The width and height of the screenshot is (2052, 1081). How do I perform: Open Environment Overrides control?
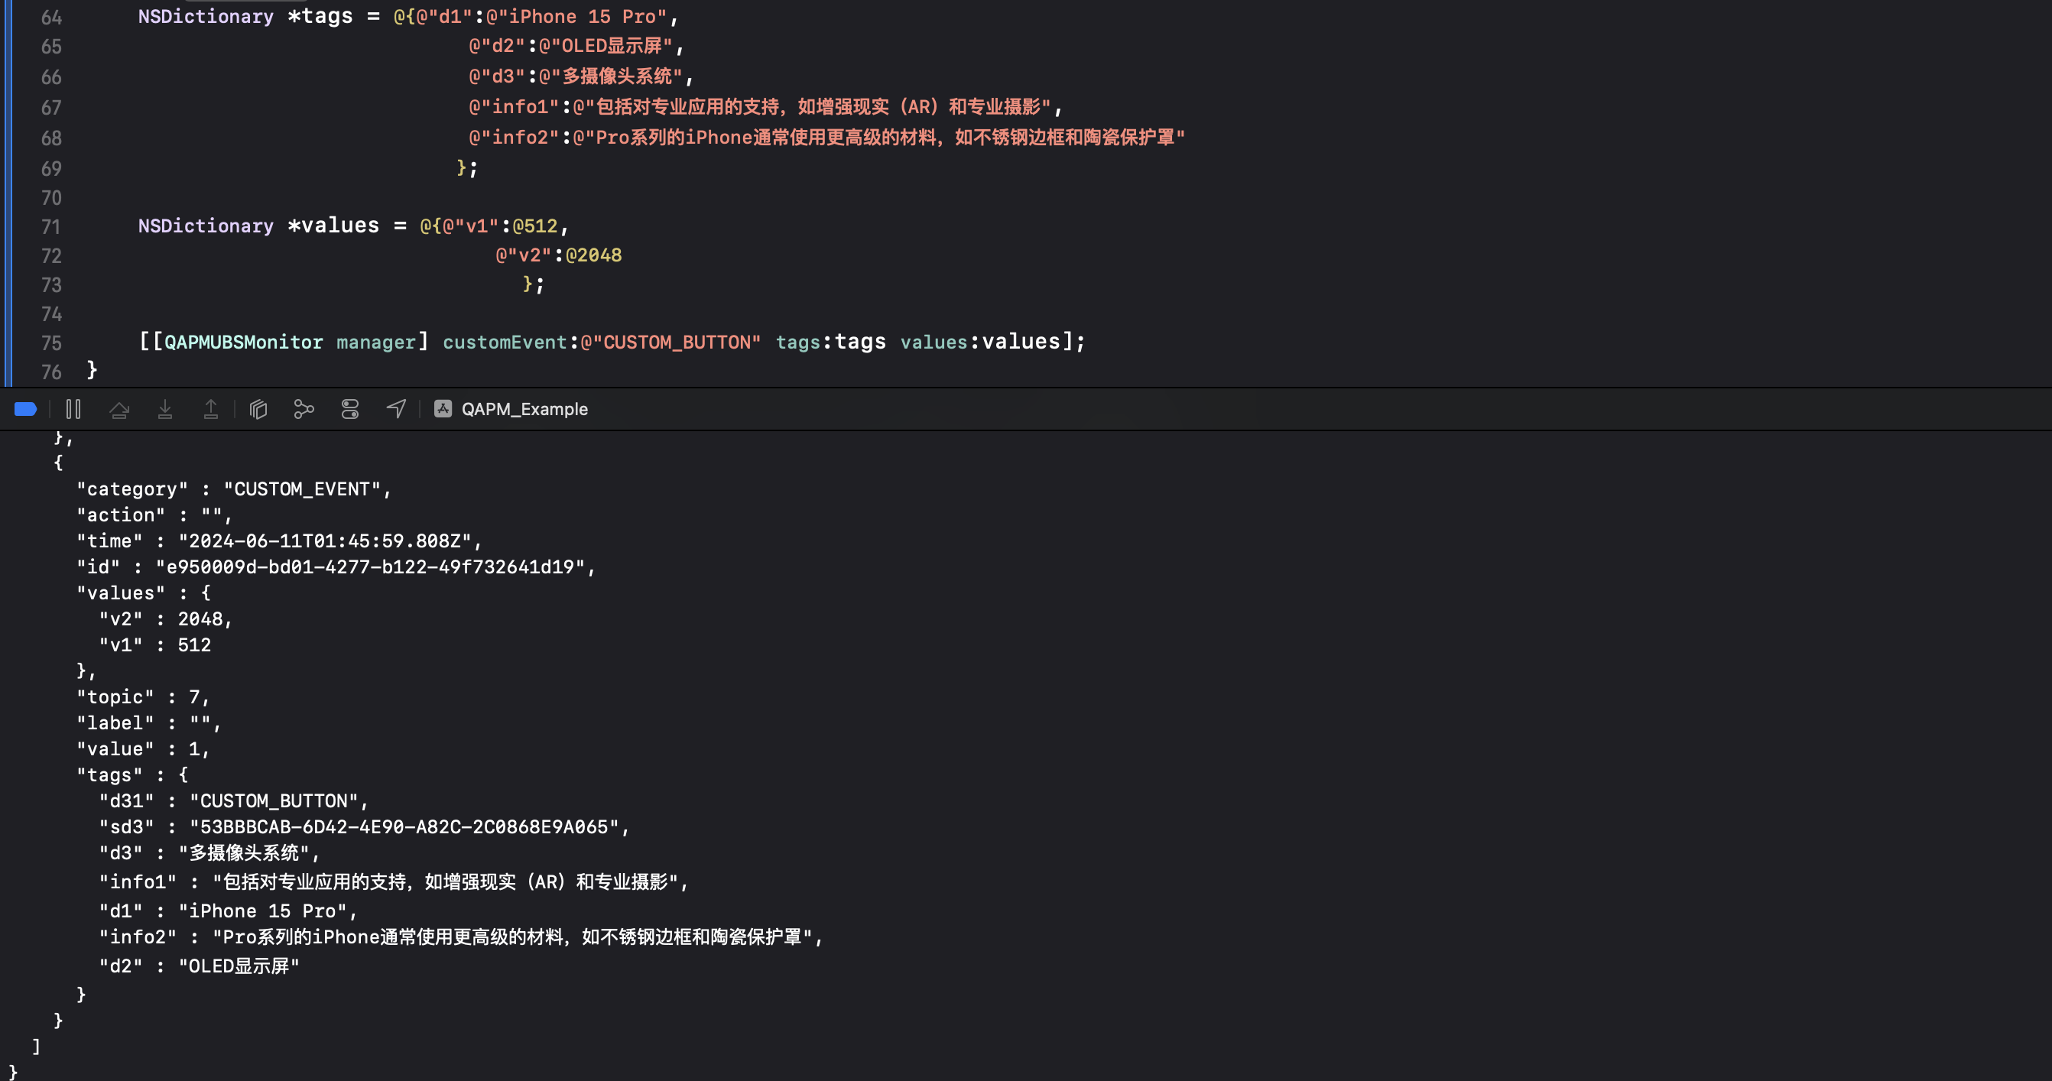point(349,410)
